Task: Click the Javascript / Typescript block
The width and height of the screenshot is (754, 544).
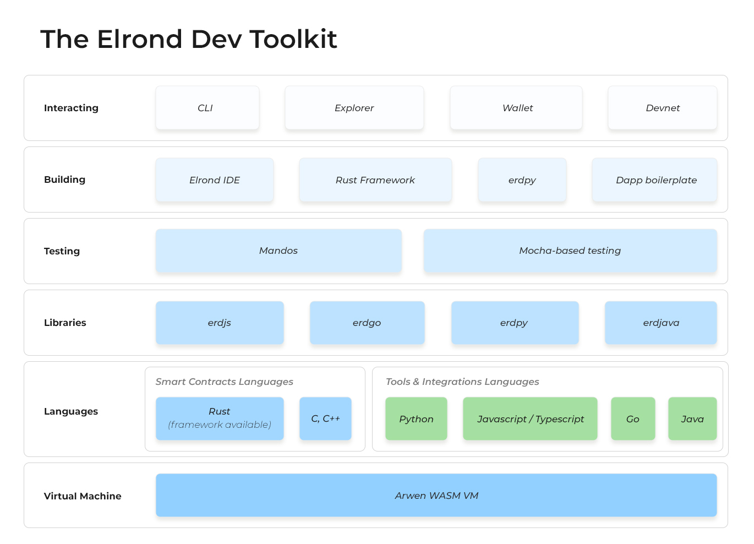Action: (530, 418)
